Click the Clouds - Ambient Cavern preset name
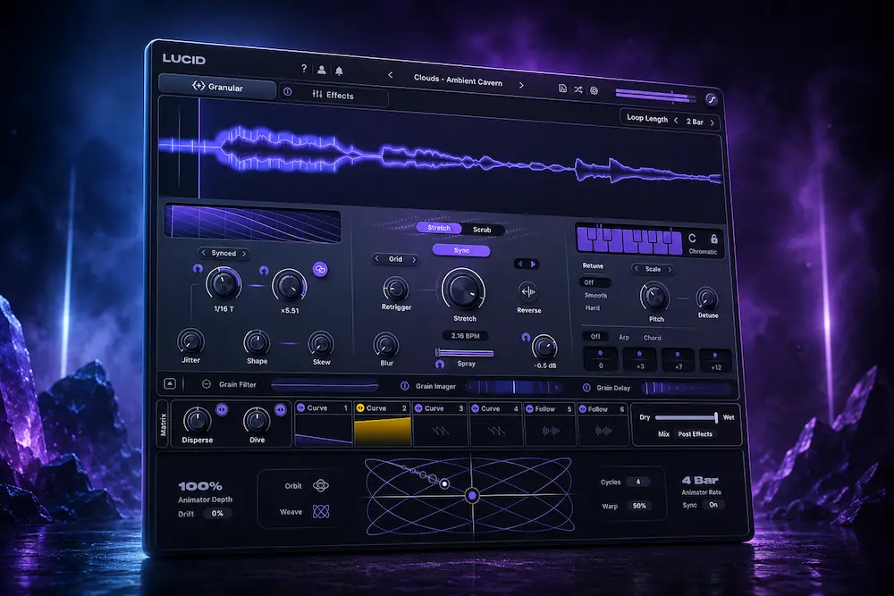The image size is (894, 596). 458,80
